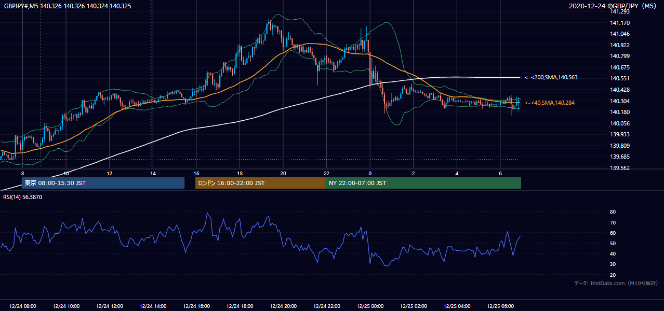Click price axis label 140.056
The image size is (664, 311).
click(x=620, y=123)
